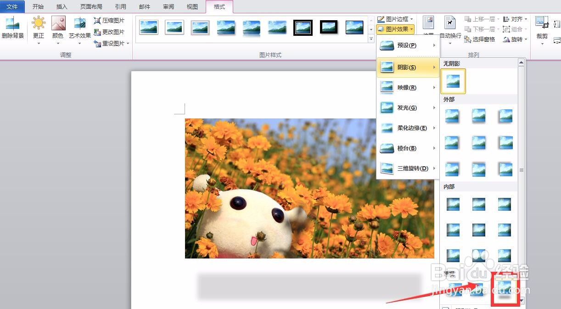
Task: Click 压缩图片 compress pictures
Action: point(109,21)
